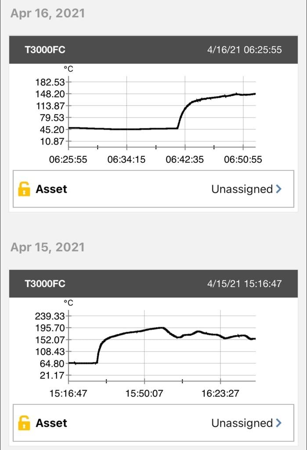Click the yellow lock icon in April 16 card
Screen dimensions: 307x450
pyautogui.click(x=24, y=189)
